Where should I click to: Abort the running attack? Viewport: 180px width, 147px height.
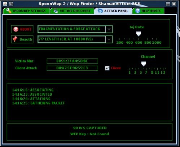tap(22, 29)
